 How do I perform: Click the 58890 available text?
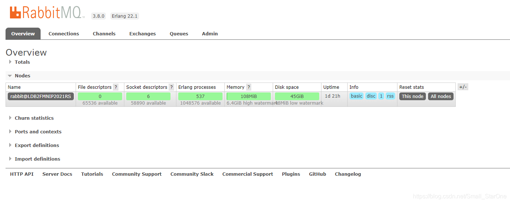[x=148, y=103]
